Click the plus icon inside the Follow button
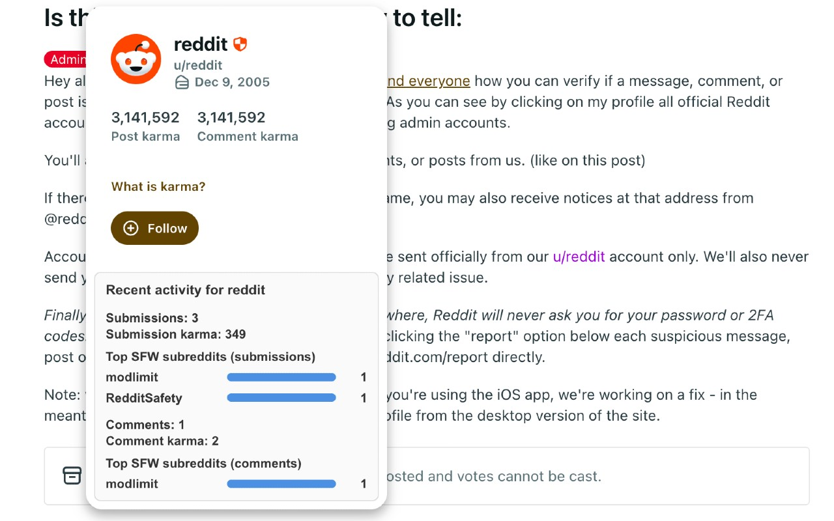834x521 pixels. click(x=131, y=228)
